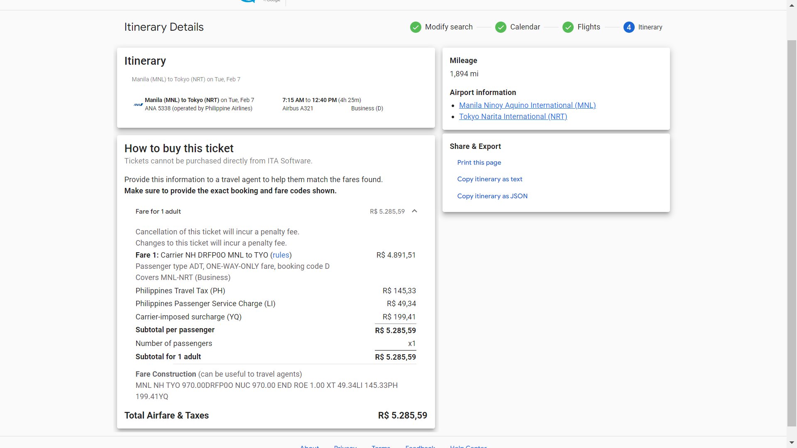Viewport: 797px width, 448px height.
Task: Click the Total Airfare price R$ 5.285,59
Action: [402, 416]
